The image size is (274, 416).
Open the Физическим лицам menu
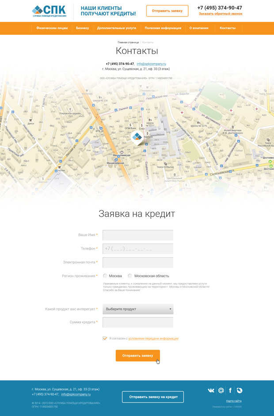pyautogui.click(x=52, y=28)
